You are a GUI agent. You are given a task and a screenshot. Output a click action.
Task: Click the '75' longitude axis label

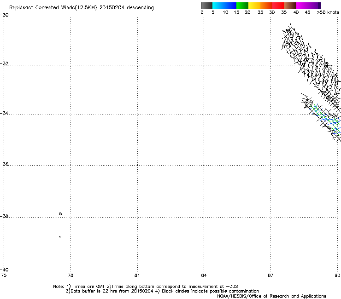pyautogui.click(x=4, y=276)
